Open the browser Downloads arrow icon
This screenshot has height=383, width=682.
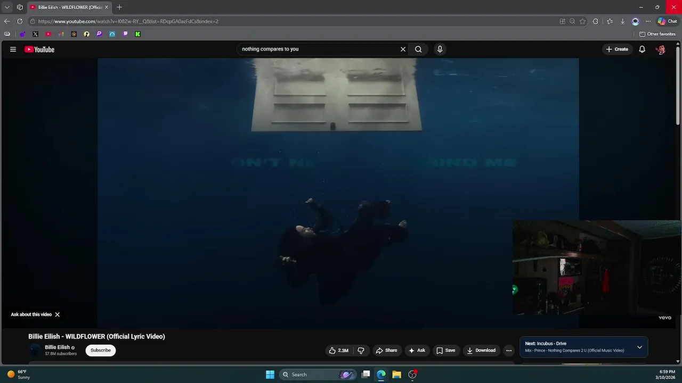622,21
